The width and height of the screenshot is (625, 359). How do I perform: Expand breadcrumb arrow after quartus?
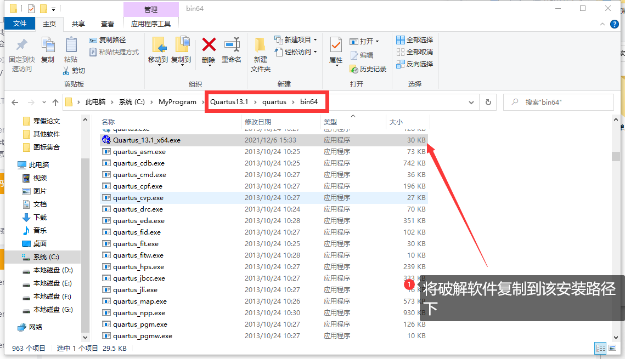pyautogui.click(x=294, y=102)
